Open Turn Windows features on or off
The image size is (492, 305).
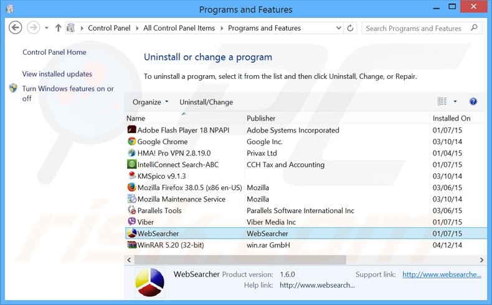click(x=68, y=94)
